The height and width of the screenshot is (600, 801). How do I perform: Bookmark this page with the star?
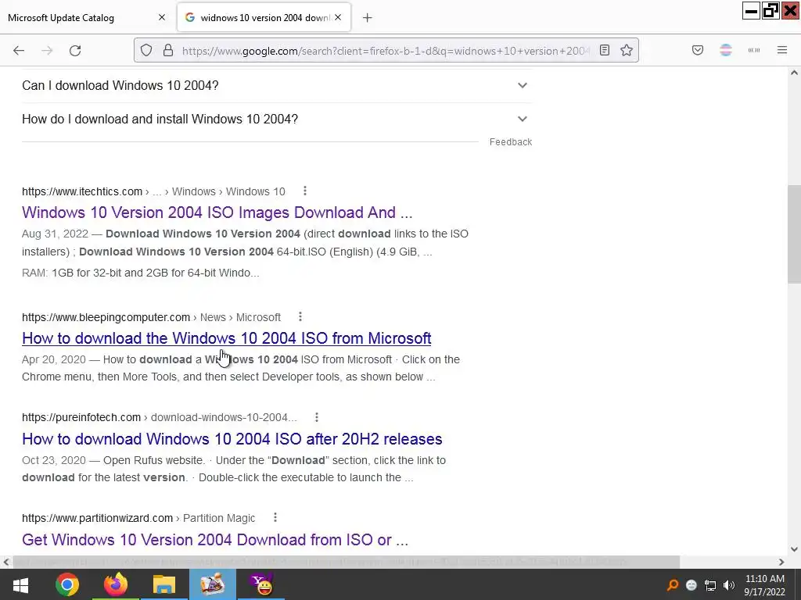coord(627,50)
